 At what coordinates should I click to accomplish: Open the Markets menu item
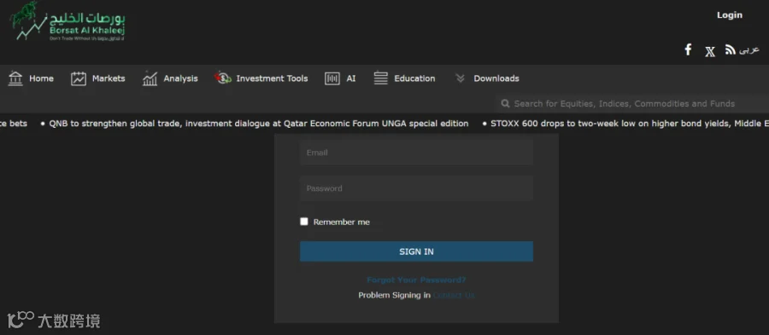coord(109,78)
